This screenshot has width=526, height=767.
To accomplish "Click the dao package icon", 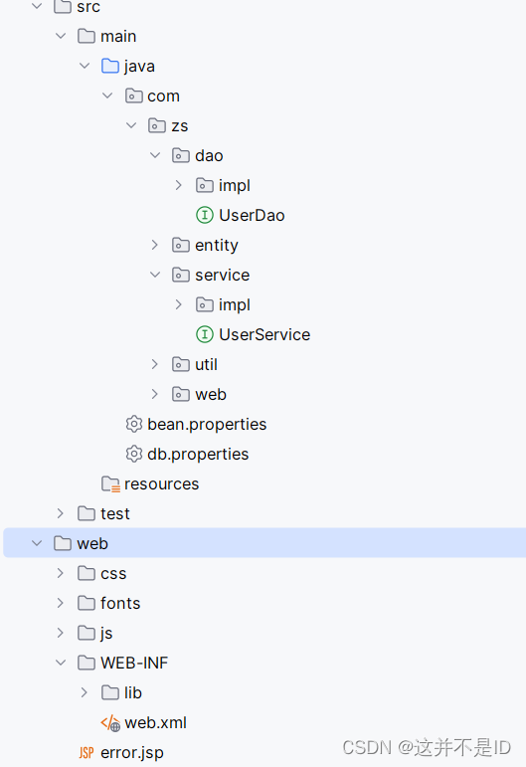I will tap(181, 155).
